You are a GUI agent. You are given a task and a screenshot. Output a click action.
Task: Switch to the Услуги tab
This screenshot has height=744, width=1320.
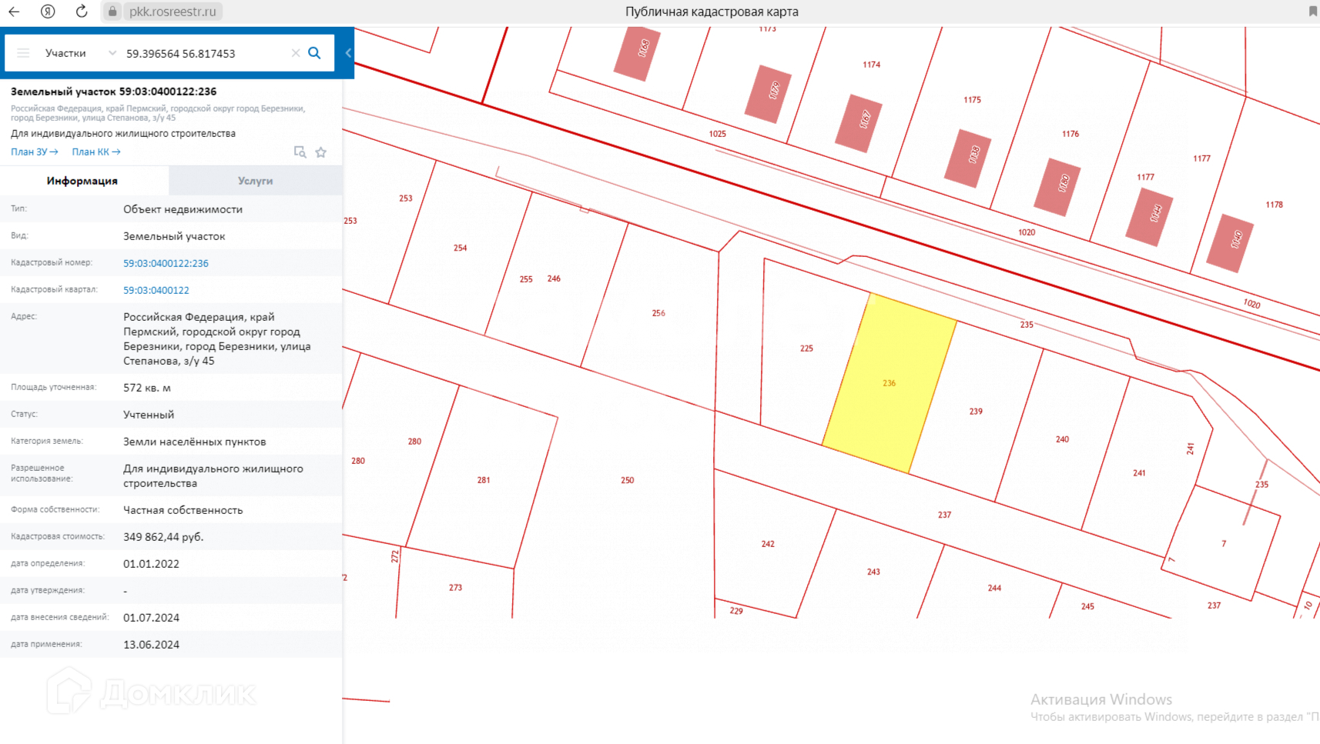(255, 181)
